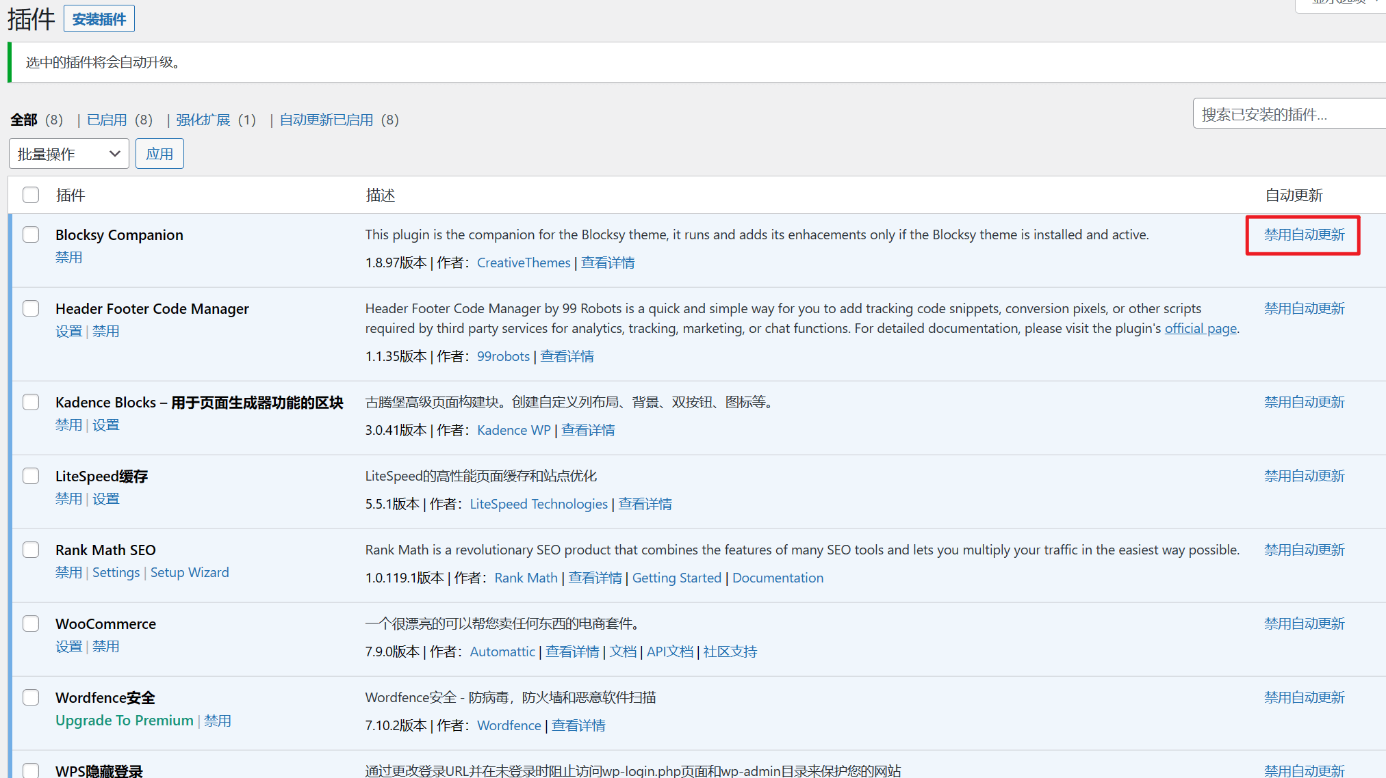Deactivate Rank Math SEO via 禁用
This screenshot has width=1386, height=778.
tap(69, 572)
